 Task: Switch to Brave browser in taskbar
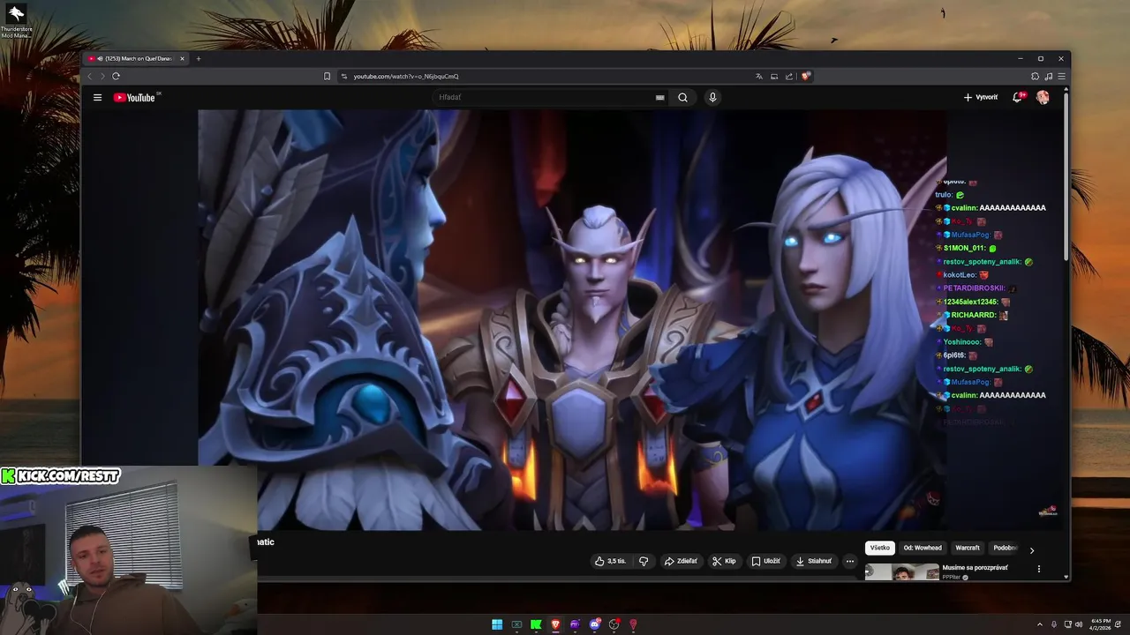tap(555, 624)
